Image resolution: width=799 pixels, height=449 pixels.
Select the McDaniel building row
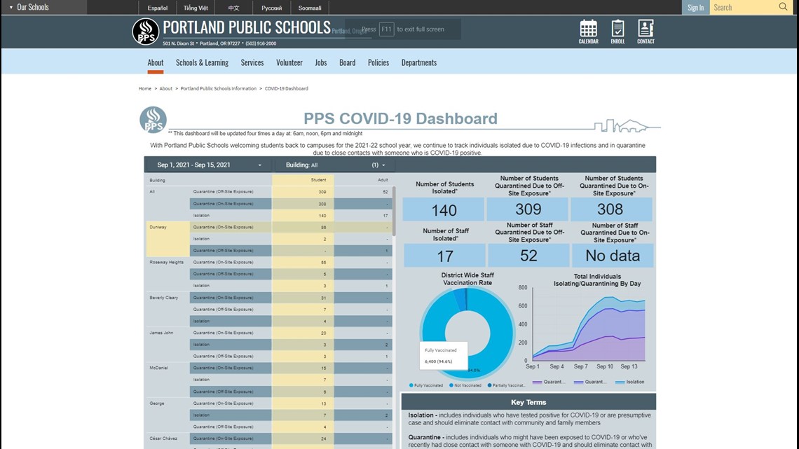[158, 368]
